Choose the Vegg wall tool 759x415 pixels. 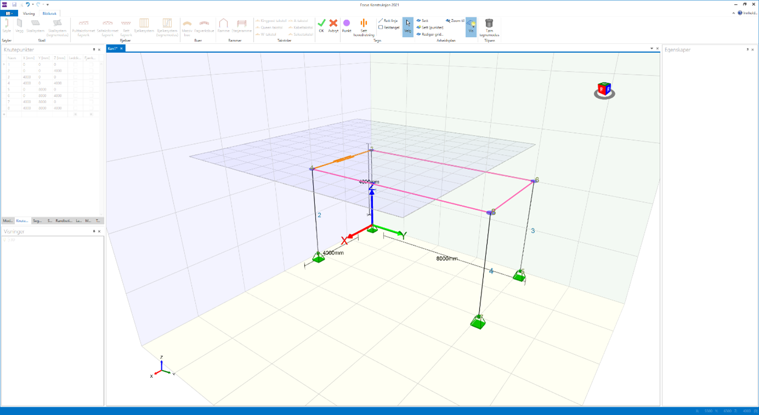(19, 26)
